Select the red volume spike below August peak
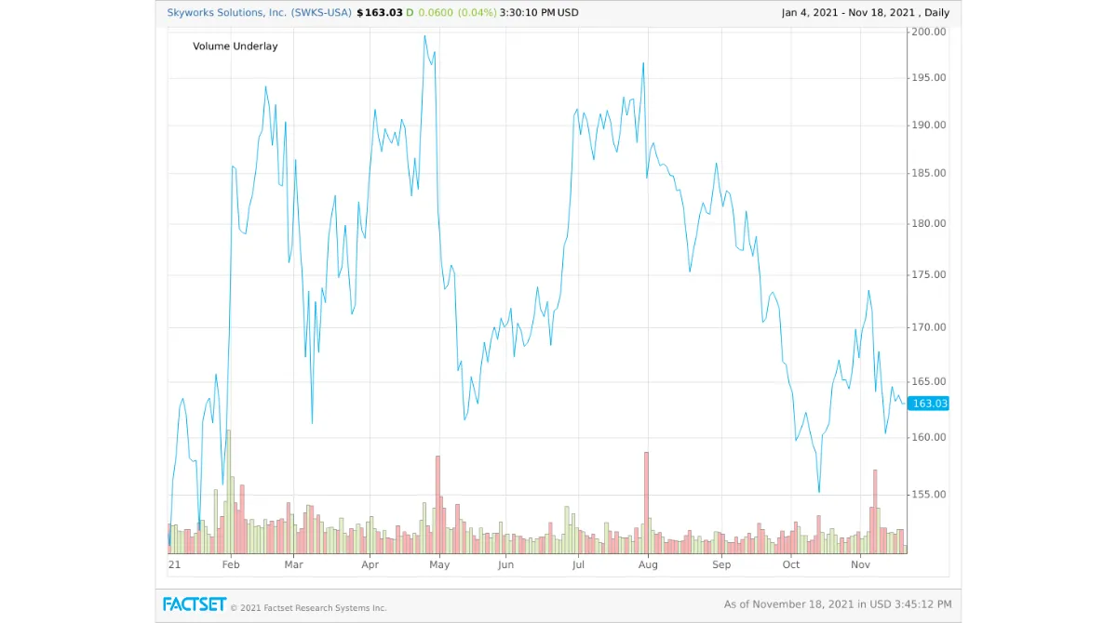 (645, 497)
